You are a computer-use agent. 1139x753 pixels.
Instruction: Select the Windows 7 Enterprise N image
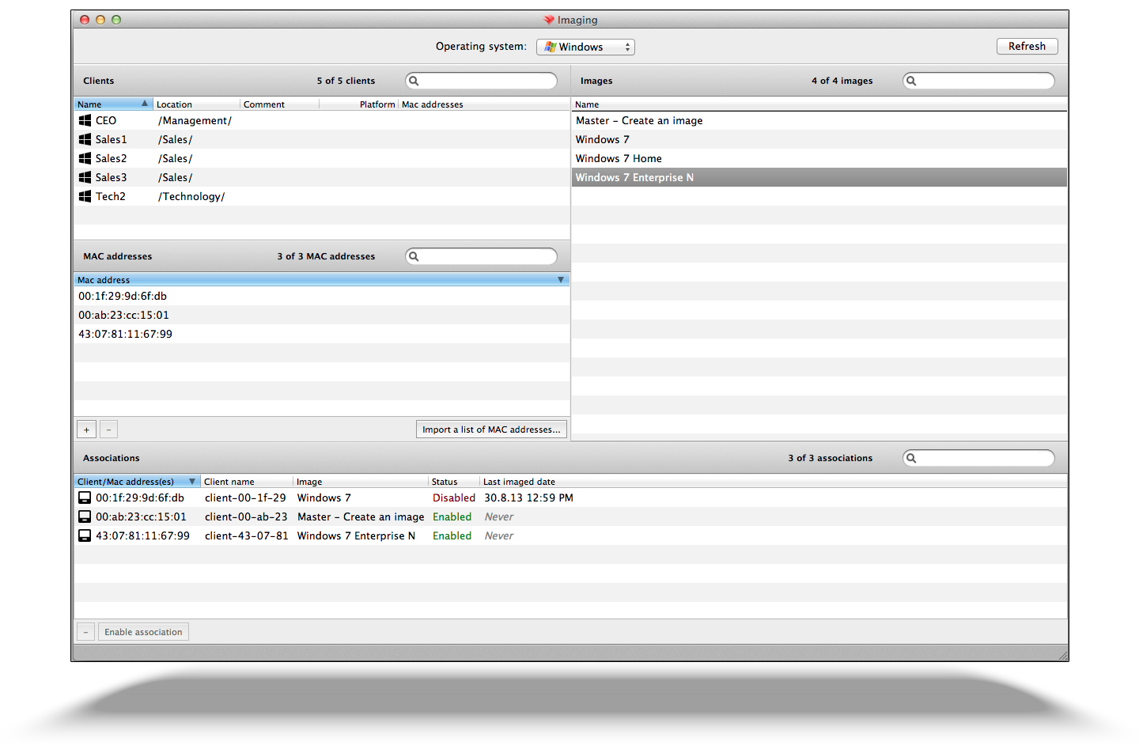point(819,177)
